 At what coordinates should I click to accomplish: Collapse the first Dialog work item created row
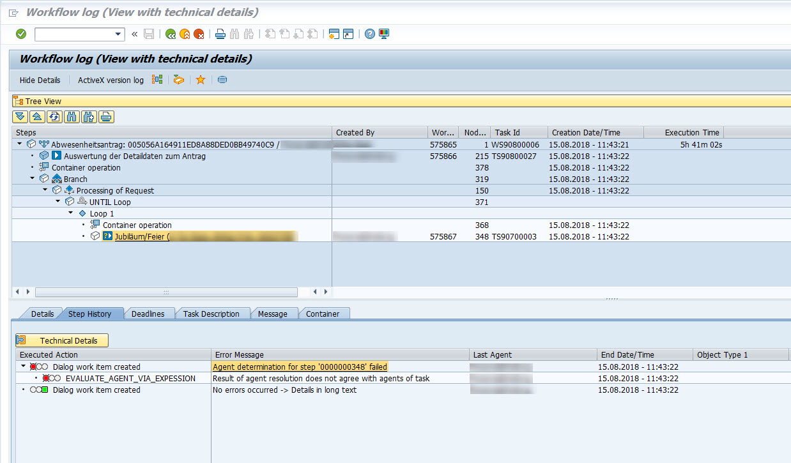point(24,367)
